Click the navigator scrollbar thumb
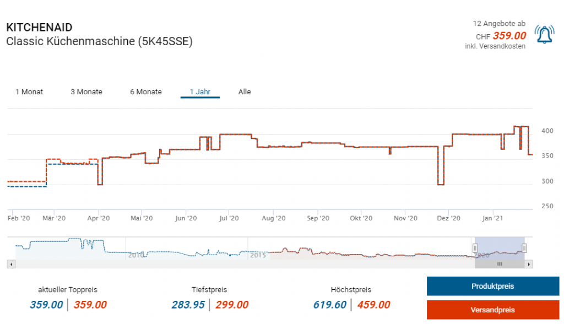This screenshot has width=564, height=324. click(x=500, y=264)
